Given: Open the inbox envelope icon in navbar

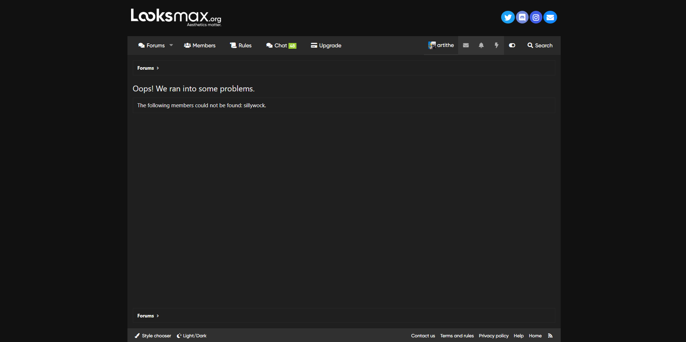Looking at the screenshot, I should click(x=466, y=46).
